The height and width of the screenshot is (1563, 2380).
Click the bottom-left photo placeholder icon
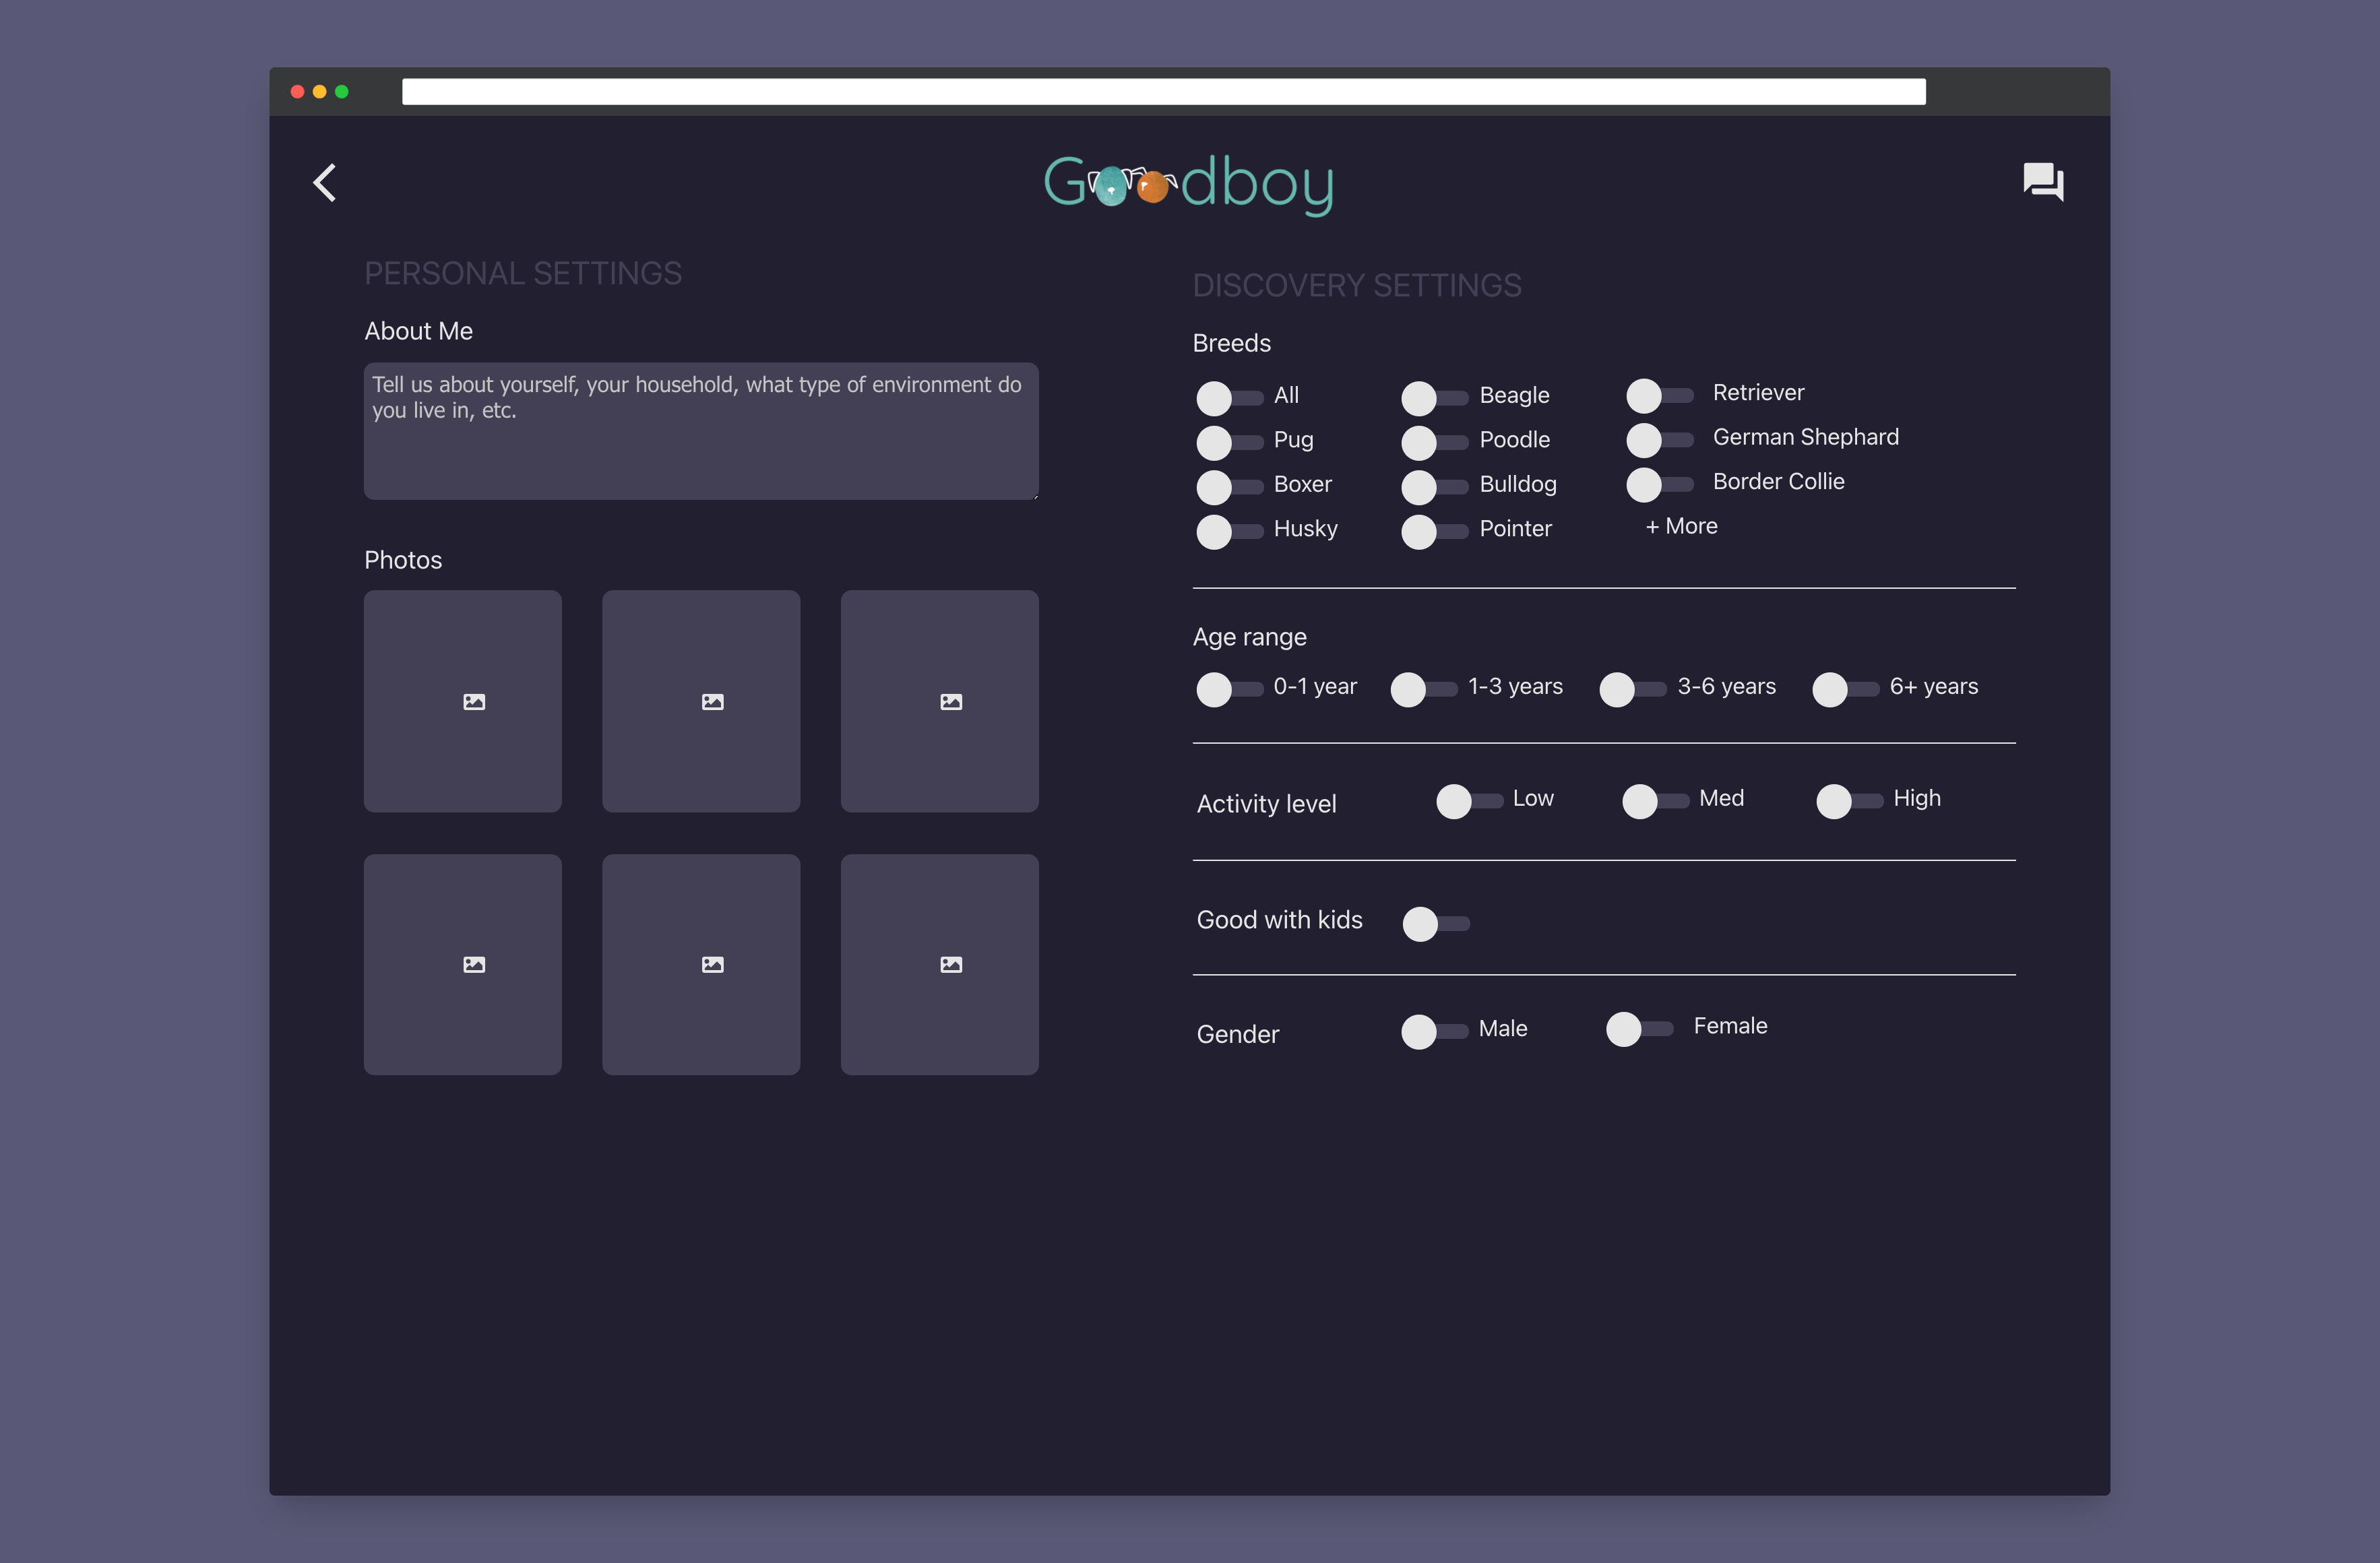474,965
